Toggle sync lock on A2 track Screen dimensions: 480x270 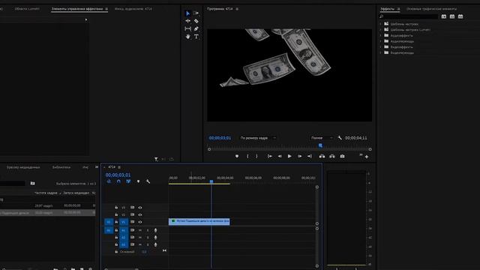132,237
